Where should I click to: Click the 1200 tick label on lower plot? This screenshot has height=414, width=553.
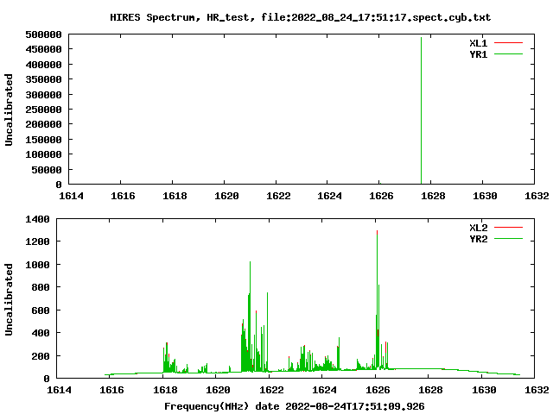[37, 241]
